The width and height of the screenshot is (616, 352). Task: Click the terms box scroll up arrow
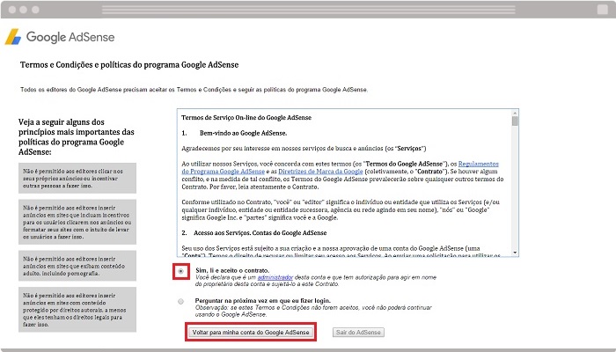tap(515, 114)
